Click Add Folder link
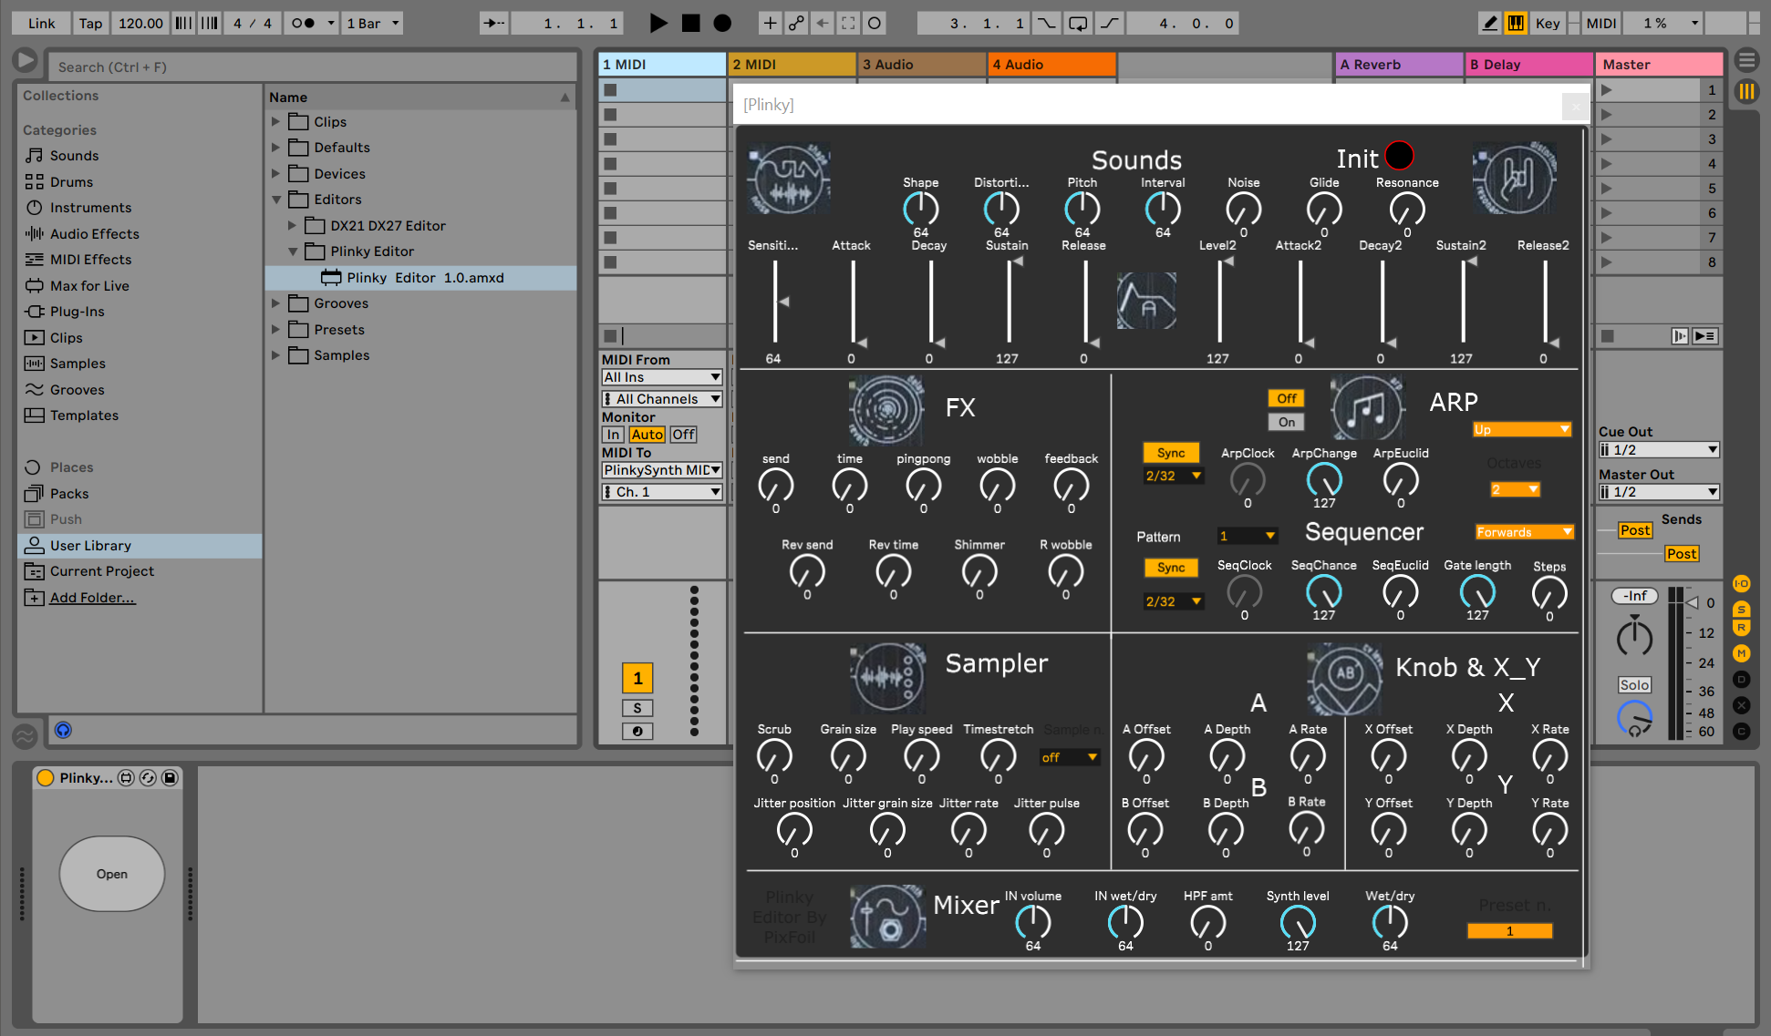 point(92,598)
